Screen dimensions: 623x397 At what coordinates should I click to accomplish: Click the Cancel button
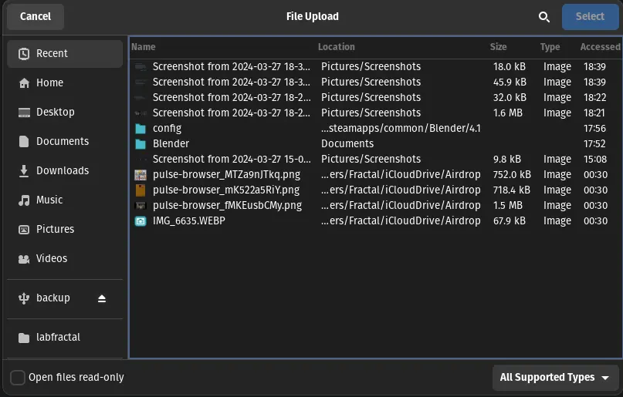36,17
